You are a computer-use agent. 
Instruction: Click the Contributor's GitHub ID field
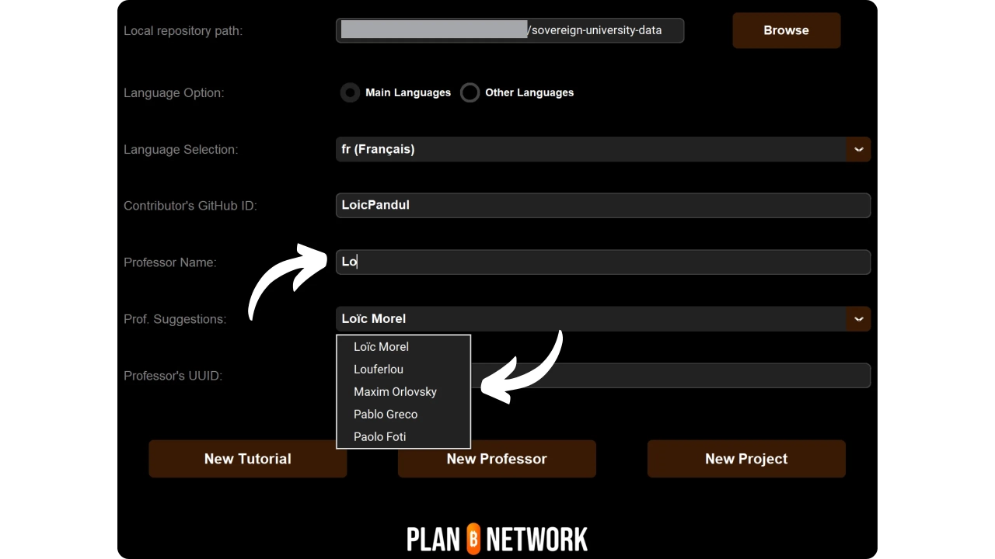(602, 206)
